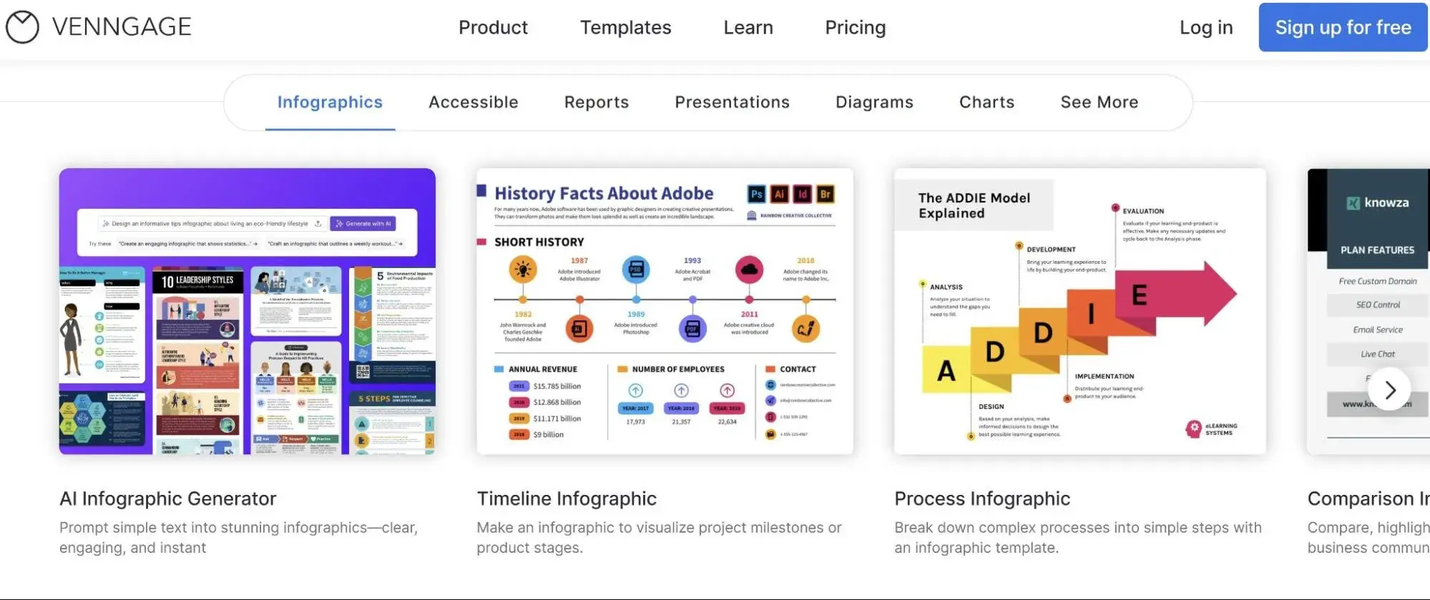The width and height of the screenshot is (1430, 600).
Task: Click the Bridge Br icon in Adobe infographic
Action: click(x=826, y=194)
